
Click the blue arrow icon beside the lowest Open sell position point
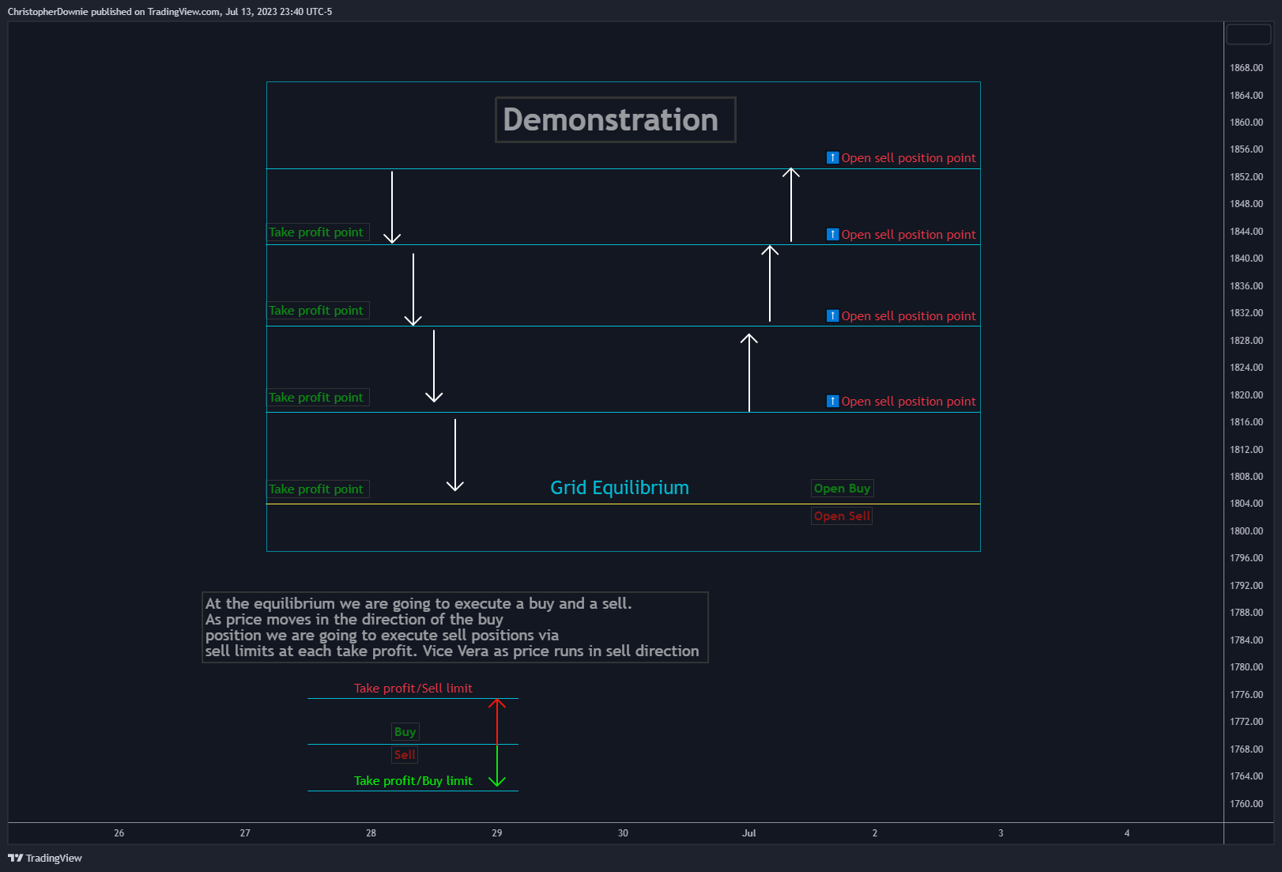(832, 401)
